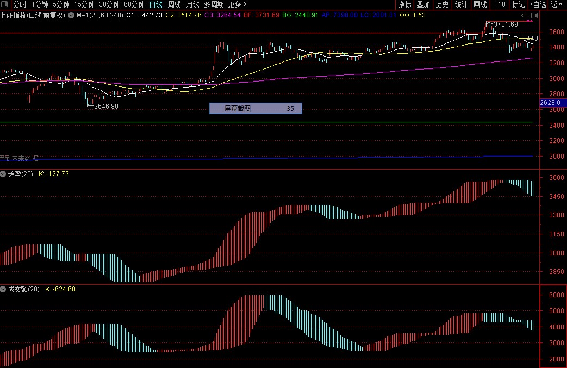Open the 统计 statistics button

[x=461, y=4]
